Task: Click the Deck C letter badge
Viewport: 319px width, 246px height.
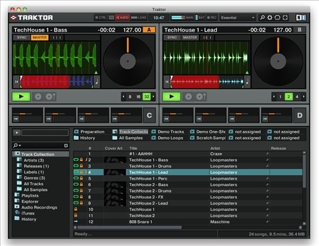Action: click(x=149, y=115)
